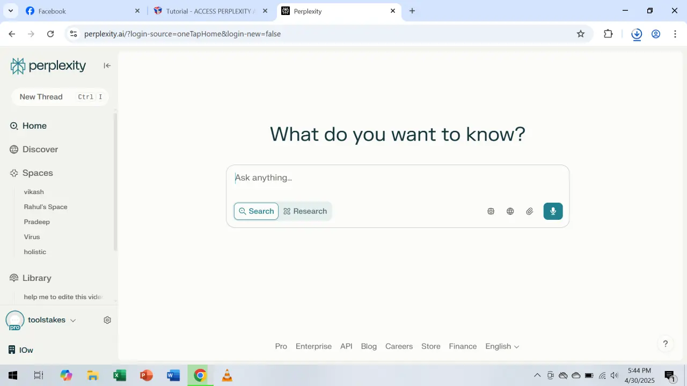This screenshot has height=386, width=687.
Task: Open VLC media player from taskbar
Action: click(x=227, y=375)
